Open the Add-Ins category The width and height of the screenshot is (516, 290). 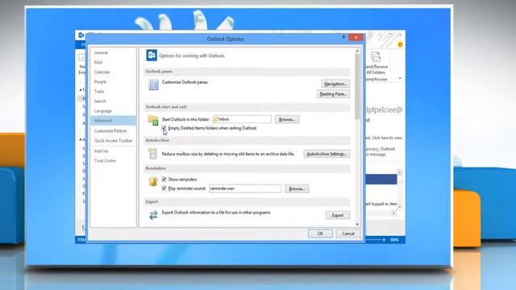101,151
